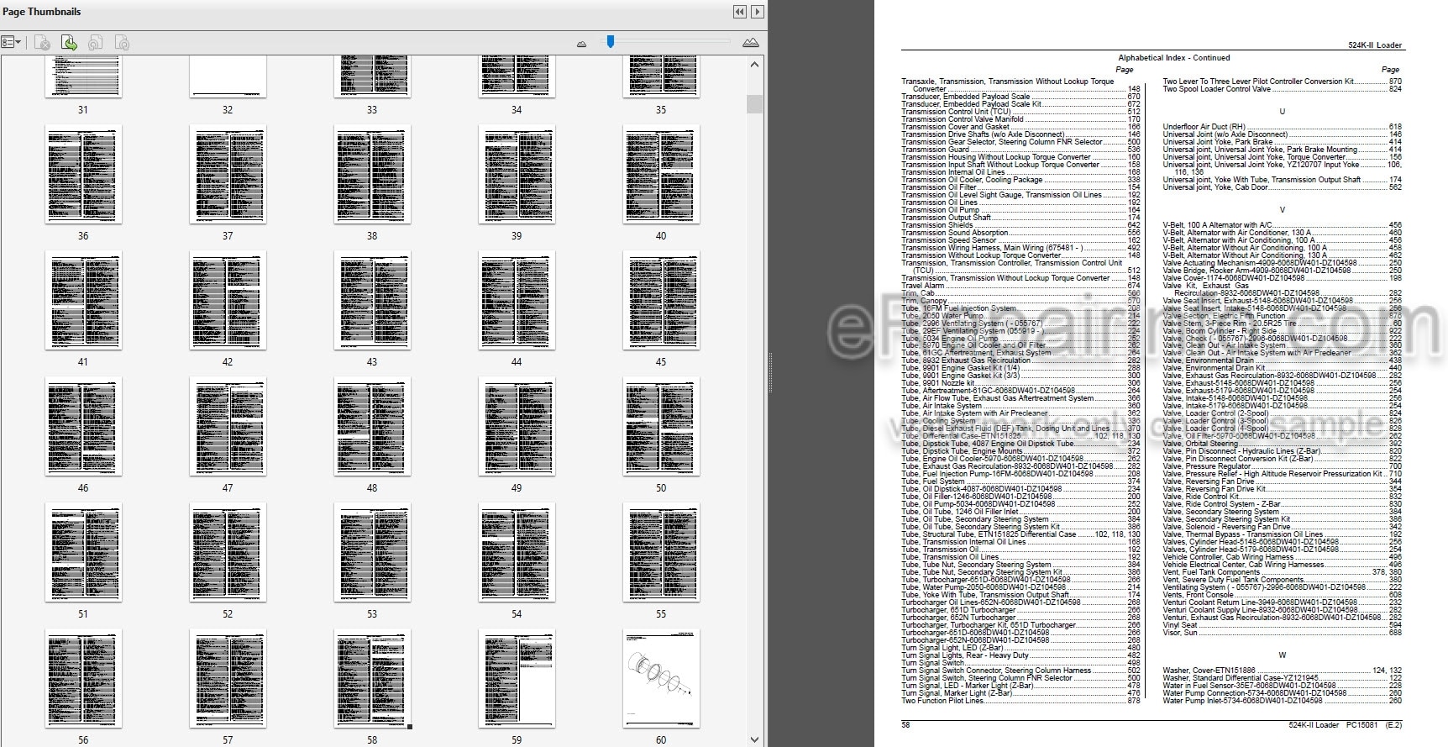Viewport: 1448px width, 747px height.
Task: Select page 45 thumbnail
Action: 661,301
